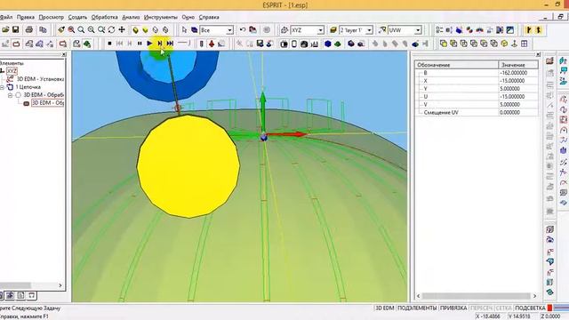
Task: Toggle the 3D EDM status bar mode
Action: click(x=384, y=308)
